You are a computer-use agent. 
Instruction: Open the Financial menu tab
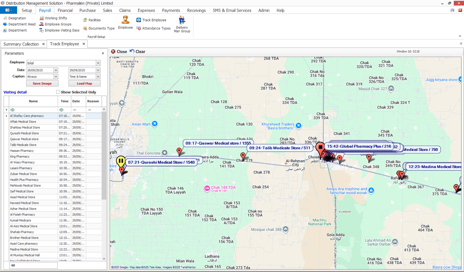coord(65,10)
